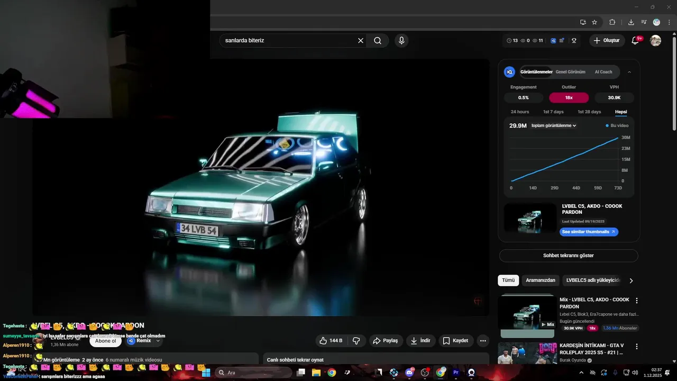Select the 24 hours range
This screenshot has height=381, width=677.
(520, 112)
